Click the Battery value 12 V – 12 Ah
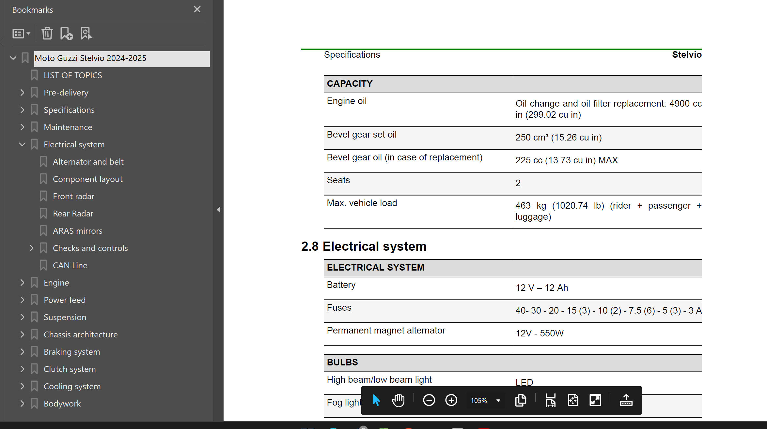This screenshot has height=429, width=767. 542,288
